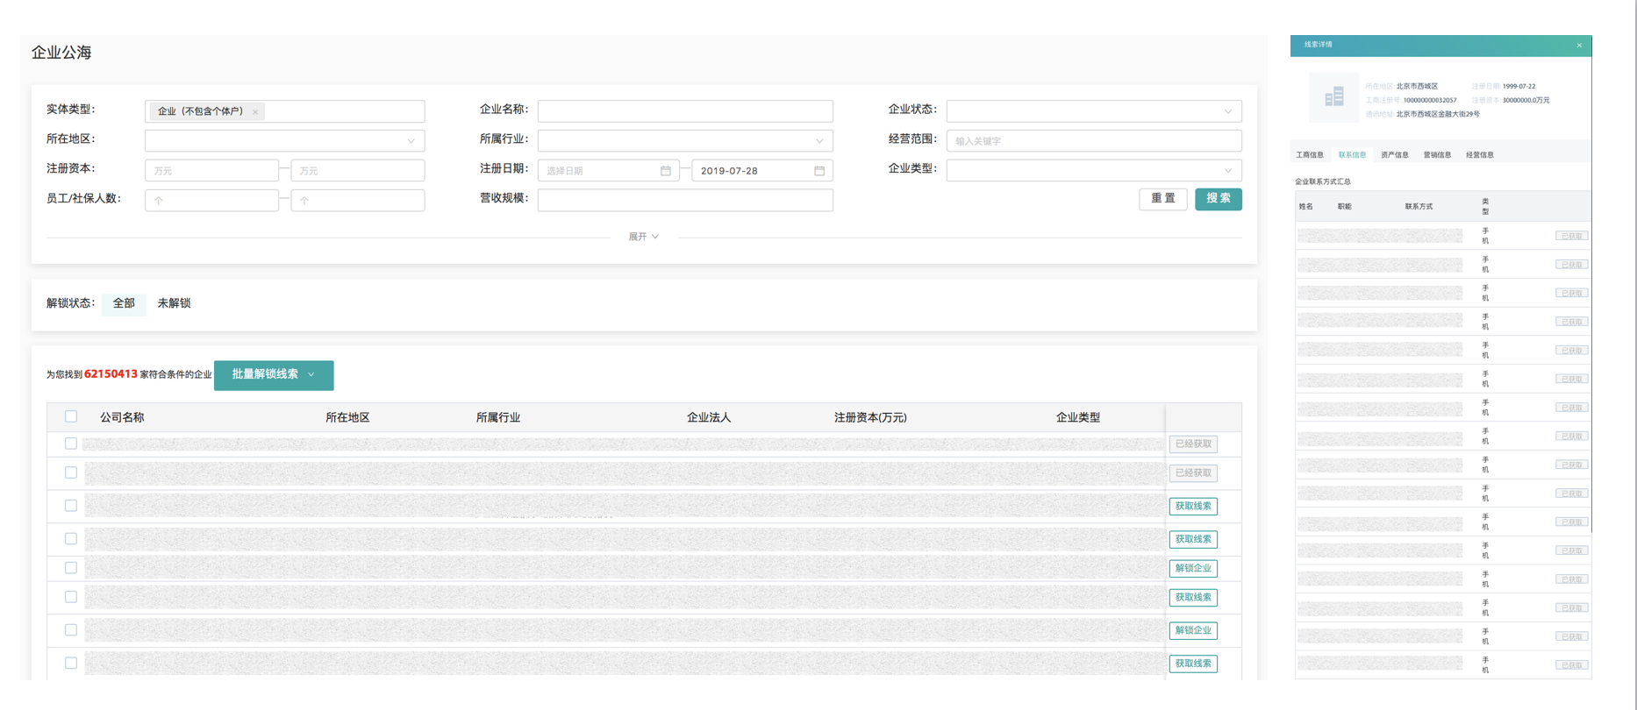
Task: Click the address 北京市西城区金融大街29号
Action: pos(1438,114)
